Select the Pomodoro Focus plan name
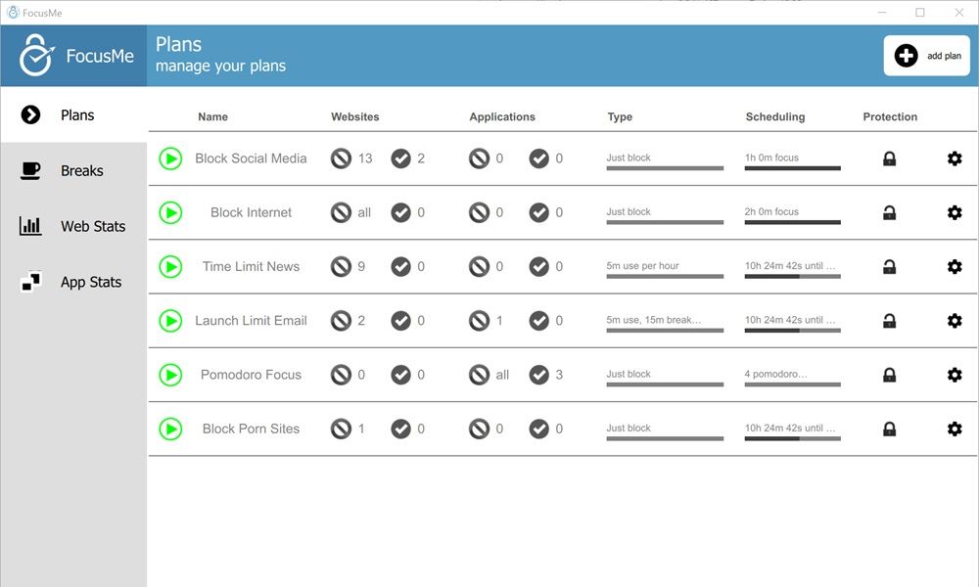979x587 pixels. click(x=251, y=375)
